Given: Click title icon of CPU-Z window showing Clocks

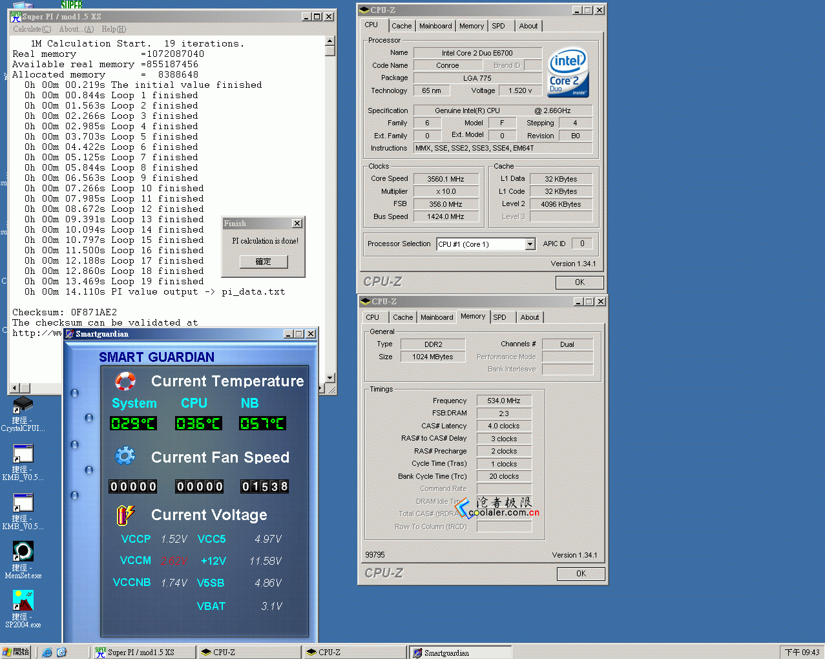Looking at the screenshot, I should click(x=365, y=10).
